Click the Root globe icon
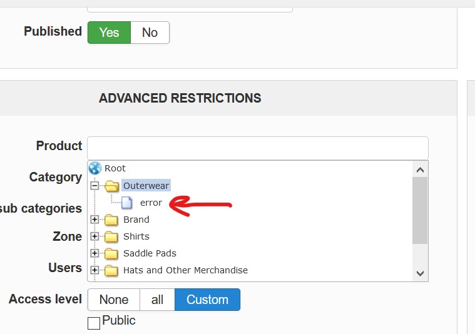The image size is (475, 334). click(x=94, y=168)
